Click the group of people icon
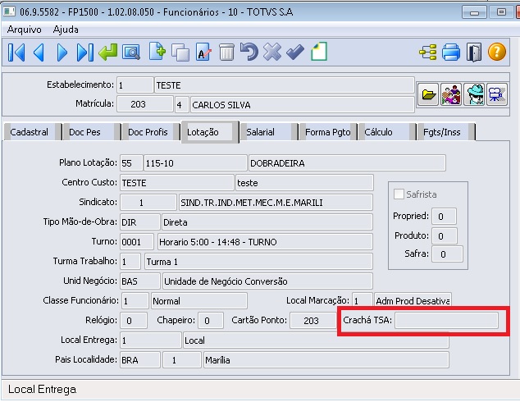 [x=451, y=94]
